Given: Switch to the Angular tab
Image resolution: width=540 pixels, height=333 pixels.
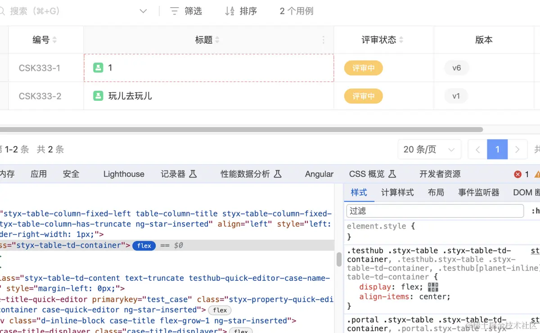Looking at the screenshot, I should [x=319, y=174].
